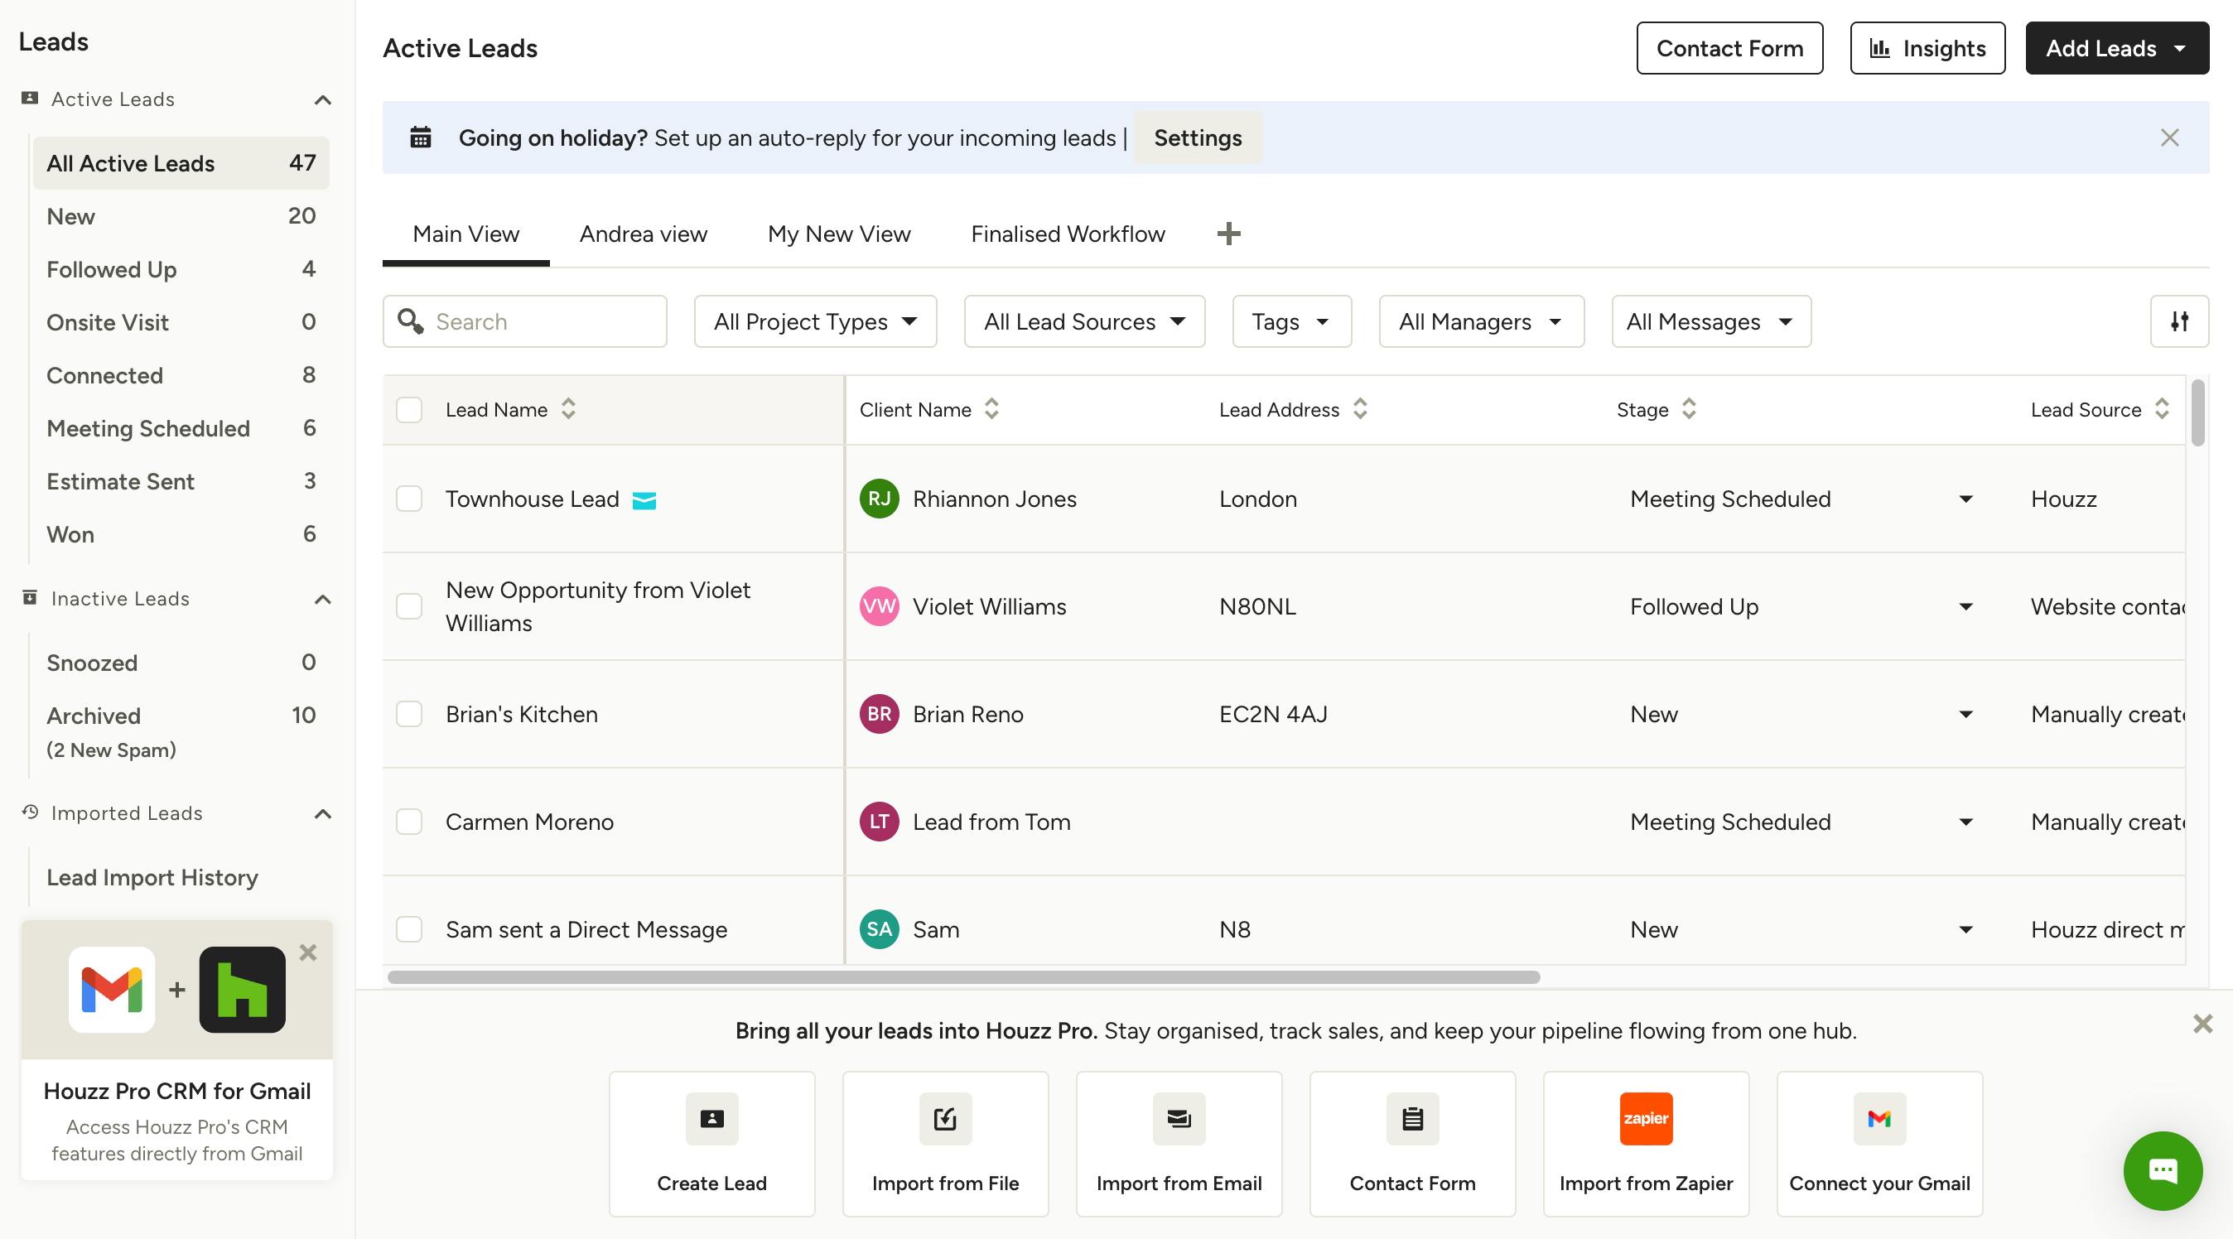
Task: Click the Houzz logo in the CRM promo card
Action: 243,989
